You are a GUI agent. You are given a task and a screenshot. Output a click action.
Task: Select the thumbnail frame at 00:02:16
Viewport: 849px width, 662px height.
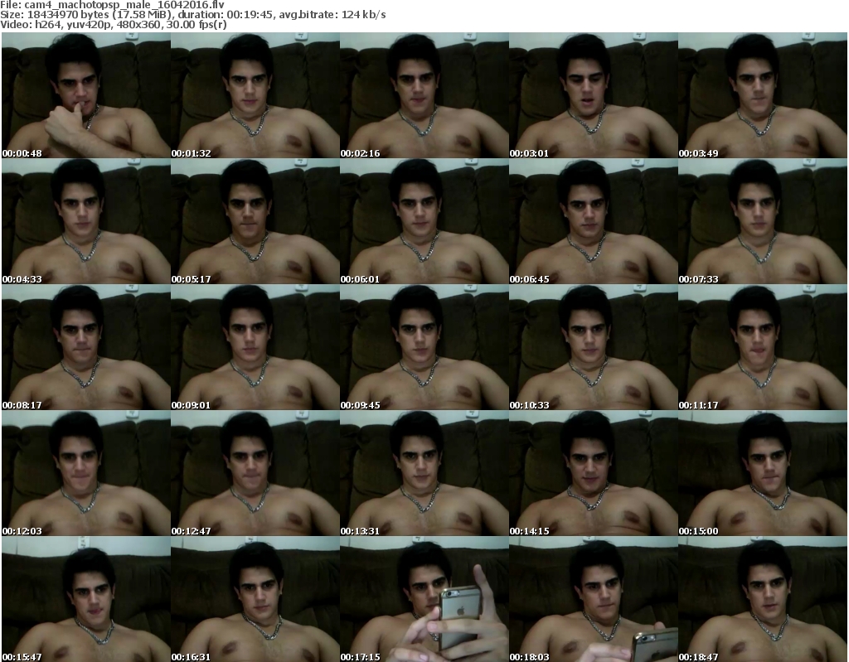424,95
